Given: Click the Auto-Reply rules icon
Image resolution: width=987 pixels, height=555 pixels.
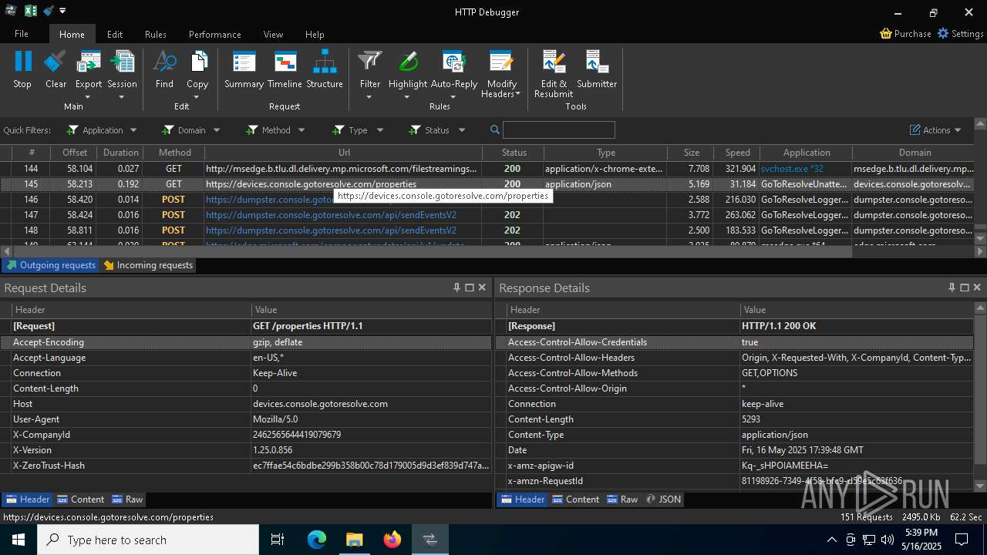Looking at the screenshot, I should pyautogui.click(x=453, y=62).
